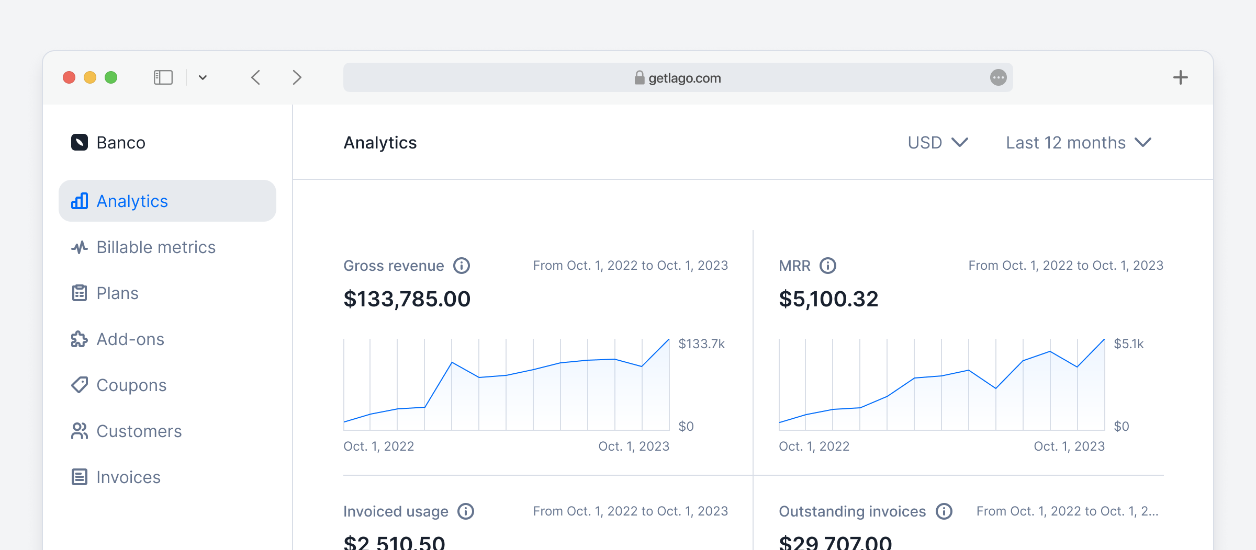Click the MRR info icon

point(827,266)
